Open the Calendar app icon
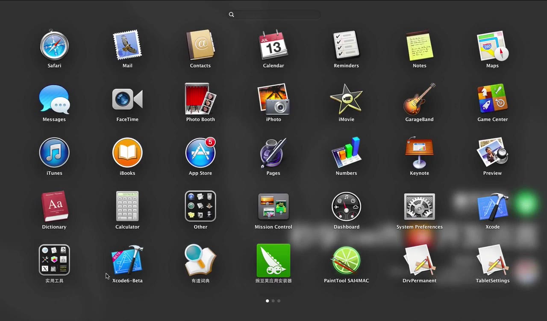The height and width of the screenshot is (321, 547). pos(273,45)
